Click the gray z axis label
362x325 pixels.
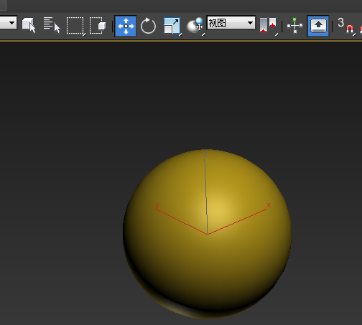tap(205, 154)
